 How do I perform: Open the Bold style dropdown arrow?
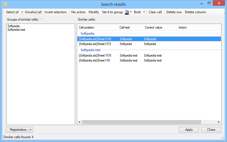pos(144,12)
